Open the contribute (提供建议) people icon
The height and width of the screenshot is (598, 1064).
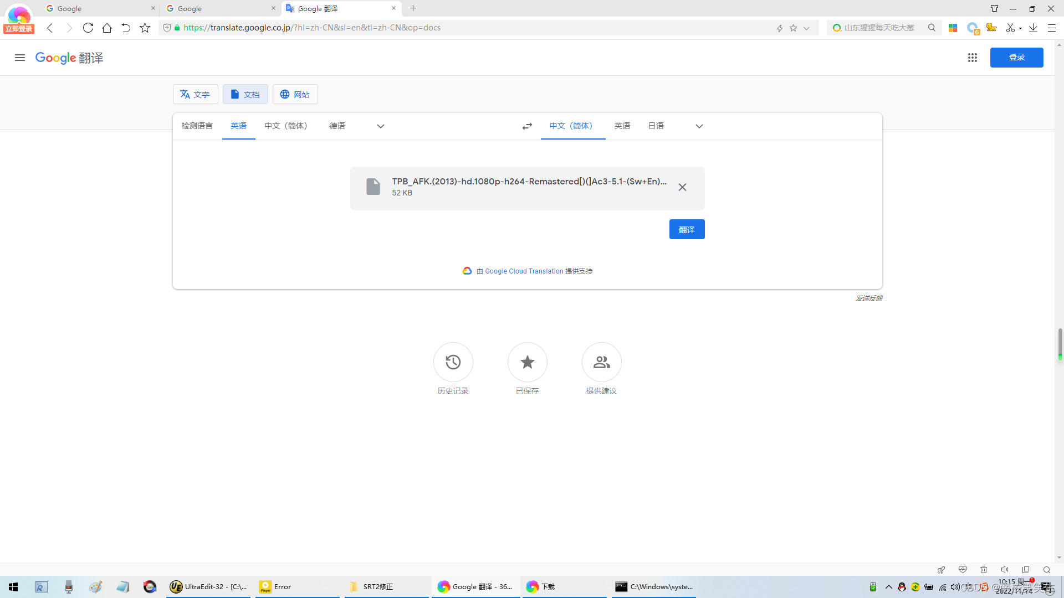click(601, 362)
